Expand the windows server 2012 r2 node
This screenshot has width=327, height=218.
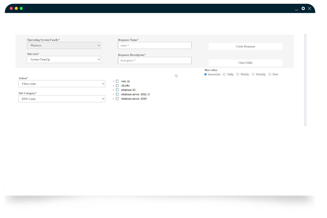tap(114, 95)
